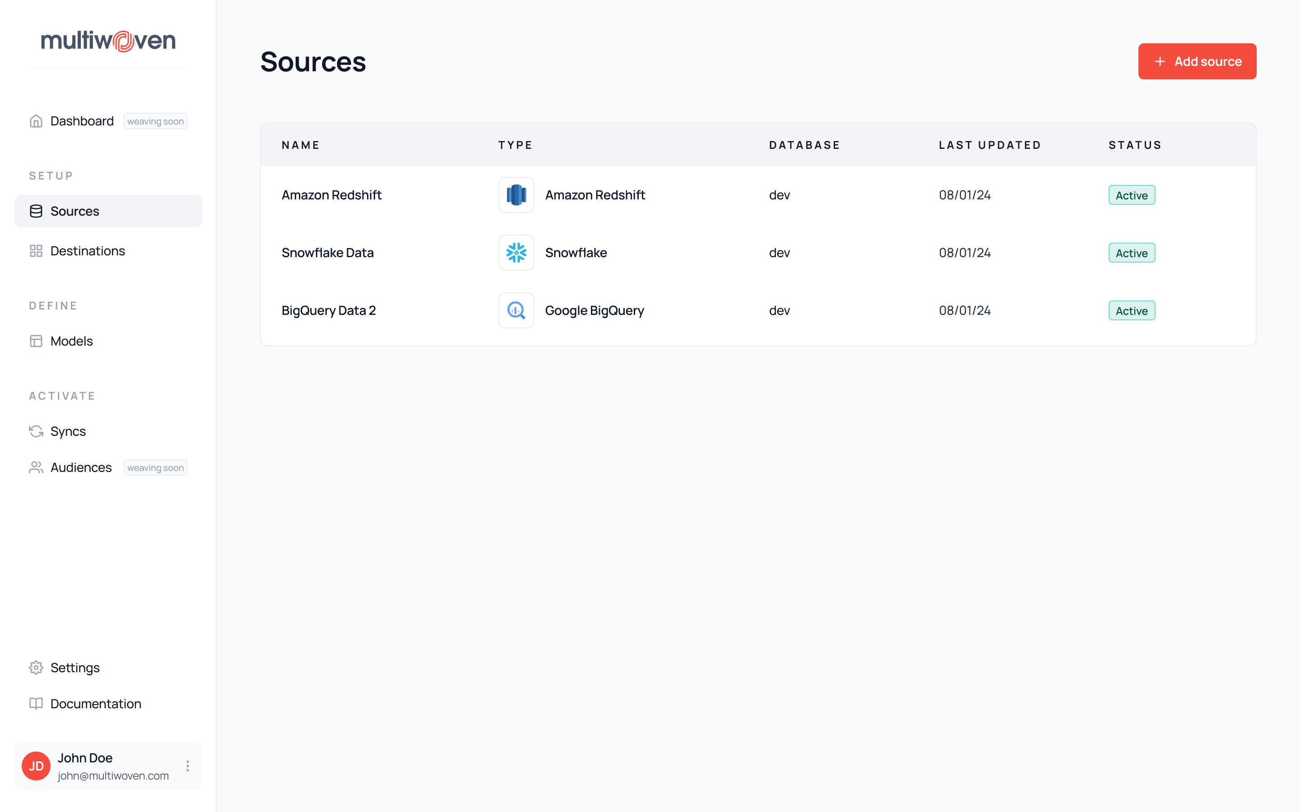1300x812 pixels.
Task: Select Sources in the sidebar
Action: click(x=74, y=211)
